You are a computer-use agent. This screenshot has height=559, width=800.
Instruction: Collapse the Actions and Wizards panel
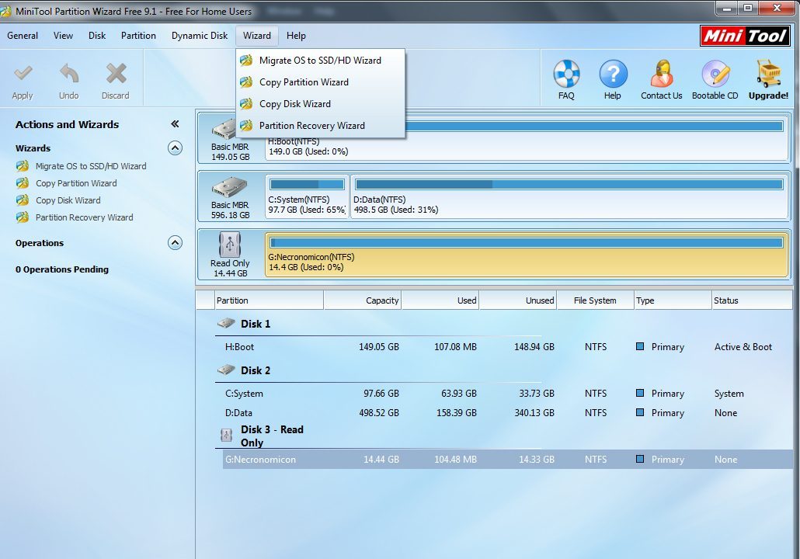pos(175,124)
